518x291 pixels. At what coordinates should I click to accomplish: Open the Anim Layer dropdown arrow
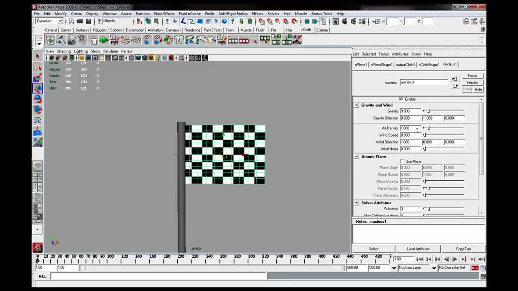pyautogui.click(x=394, y=268)
